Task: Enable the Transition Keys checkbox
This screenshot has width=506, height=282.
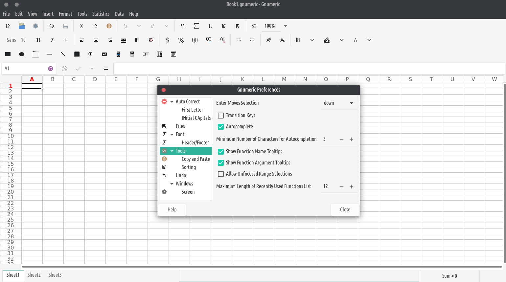Action: pos(221,116)
